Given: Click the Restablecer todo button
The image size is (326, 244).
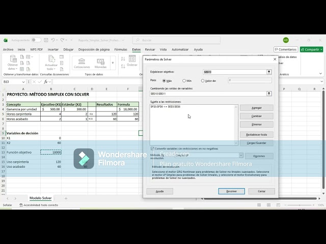Looking at the screenshot, I should coord(257,135).
